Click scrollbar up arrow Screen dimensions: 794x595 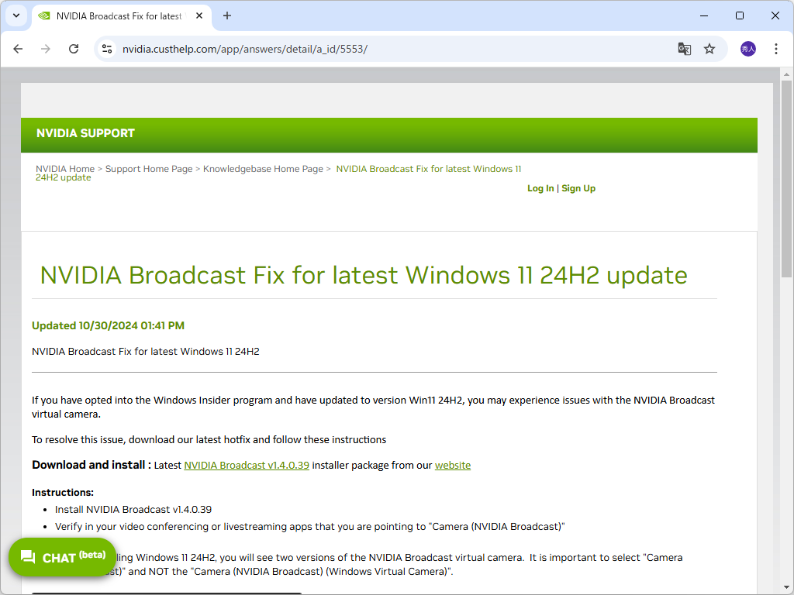click(x=786, y=74)
